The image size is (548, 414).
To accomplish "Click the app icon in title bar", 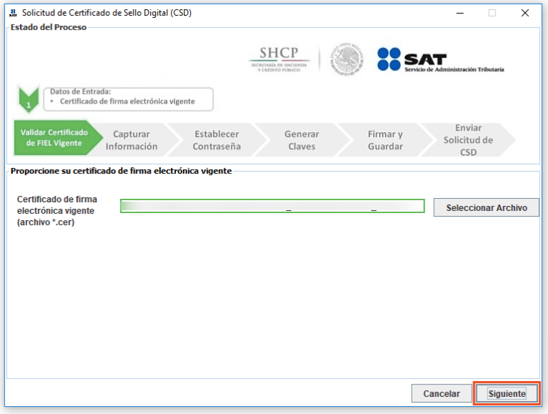I will point(12,13).
